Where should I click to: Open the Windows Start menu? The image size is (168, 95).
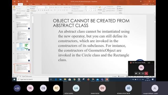(14, 79)
